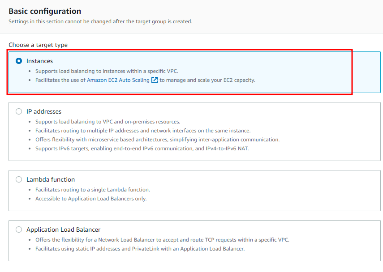Image resolution: width=383 pixels, height=272 pixels.
Task: Click the IP addresses option title
Action: point(44,111)
